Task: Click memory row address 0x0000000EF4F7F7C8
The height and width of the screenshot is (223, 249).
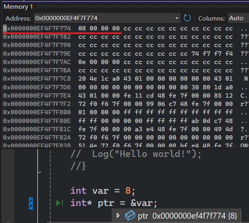Action: 37,78
